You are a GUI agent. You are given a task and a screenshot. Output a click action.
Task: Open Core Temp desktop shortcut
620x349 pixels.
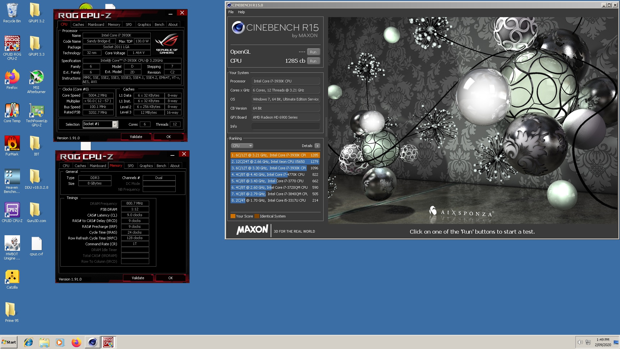pyautogui.click(x=12, y=113)
